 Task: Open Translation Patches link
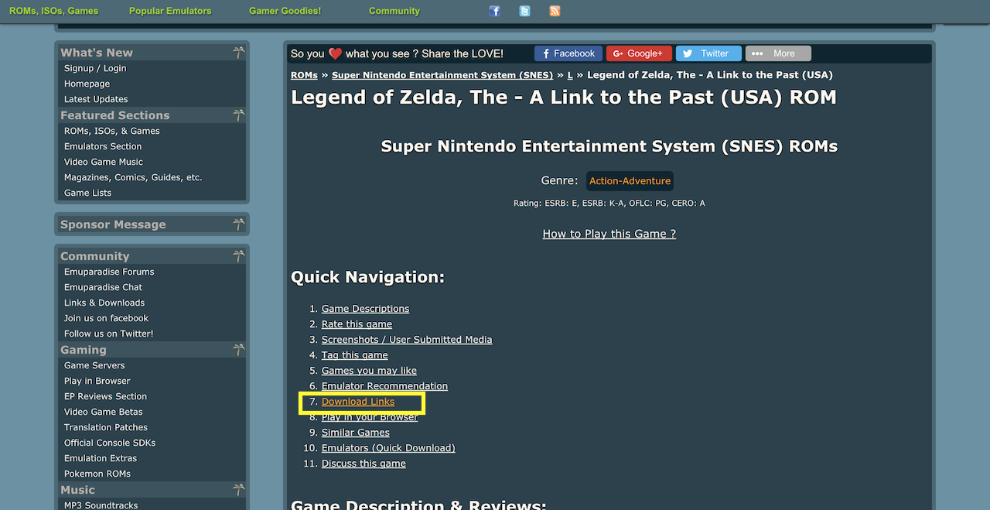(x=106, y=427)
